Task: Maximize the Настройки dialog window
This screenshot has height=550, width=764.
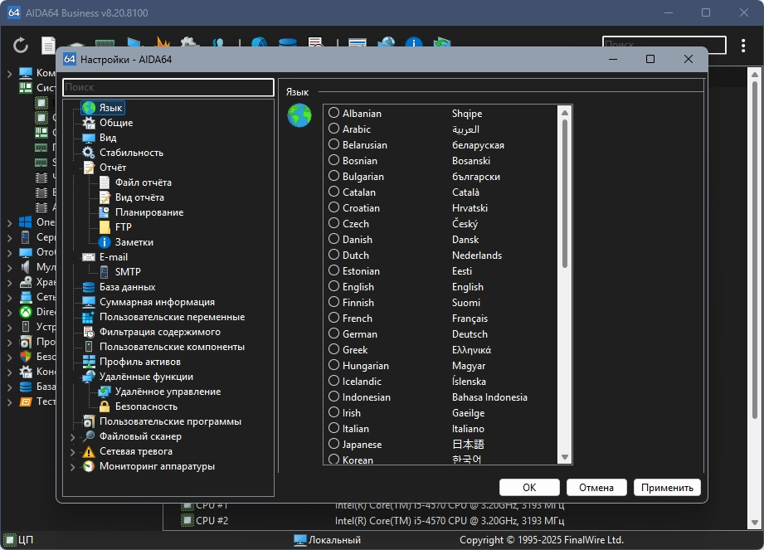Action: 650,59
